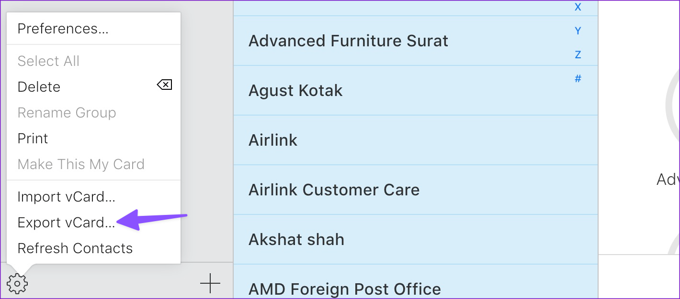Click Refresh Contacts
Screen dimensions: 680x299
coord(75,248)
